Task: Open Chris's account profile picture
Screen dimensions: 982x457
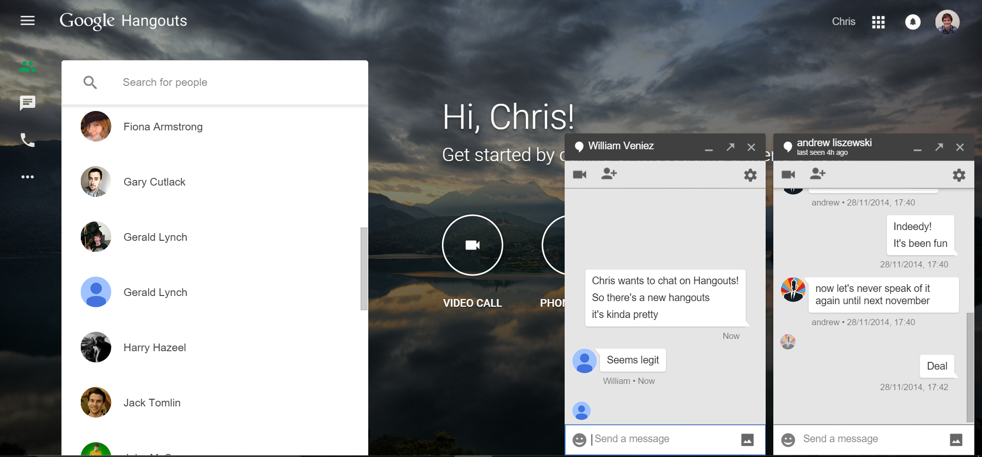Action: click(x=947, y=22)
